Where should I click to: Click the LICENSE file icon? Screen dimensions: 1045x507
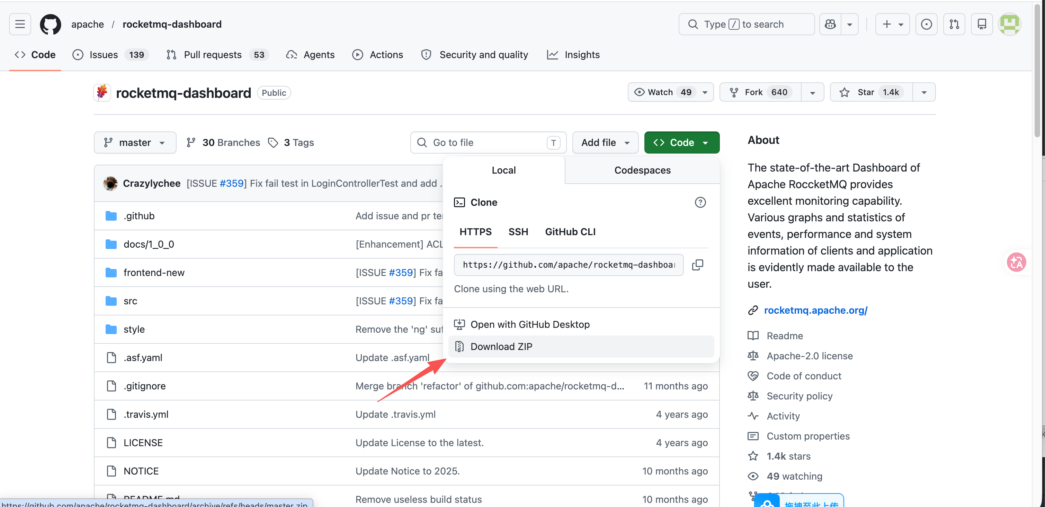click(x=111, y=443)
